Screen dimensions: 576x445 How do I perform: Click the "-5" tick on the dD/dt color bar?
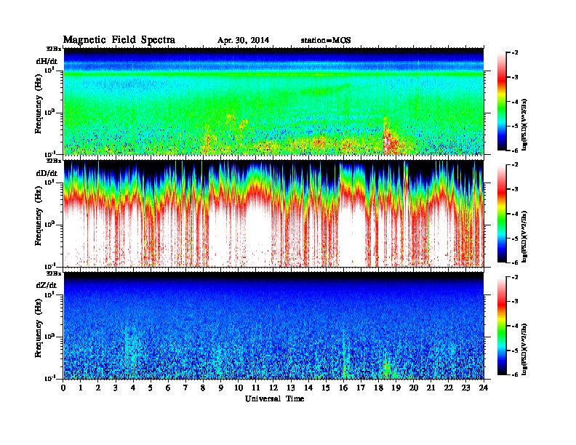point(515,238)
